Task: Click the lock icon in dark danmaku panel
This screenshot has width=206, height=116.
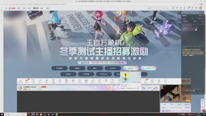Action: point(203,16)
